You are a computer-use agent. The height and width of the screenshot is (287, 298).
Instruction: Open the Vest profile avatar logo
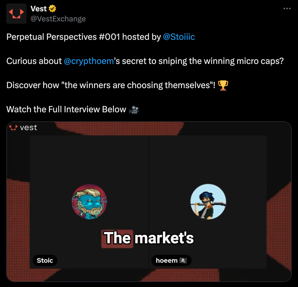[x=16, y=14]
